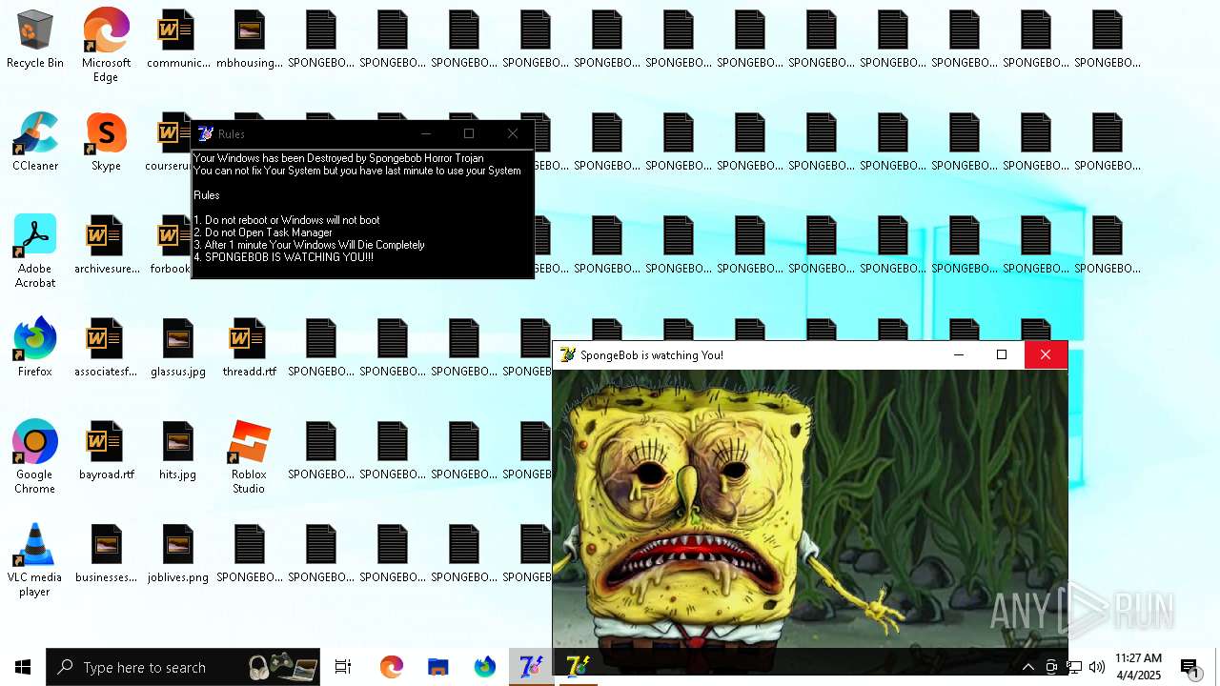Image resolution: width=1220 pixels, height=686 pixels.
Task: Select the Recycle Bin desktop icon
Action: pos(35,40)
